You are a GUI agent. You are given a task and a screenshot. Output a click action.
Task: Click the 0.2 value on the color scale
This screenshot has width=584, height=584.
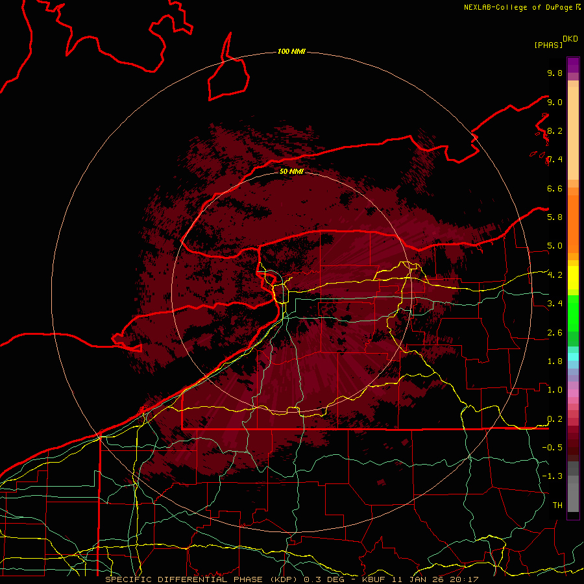pos(555,419)
